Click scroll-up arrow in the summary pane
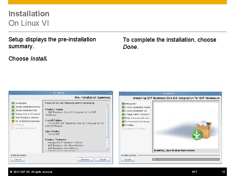 pos(107,106)
